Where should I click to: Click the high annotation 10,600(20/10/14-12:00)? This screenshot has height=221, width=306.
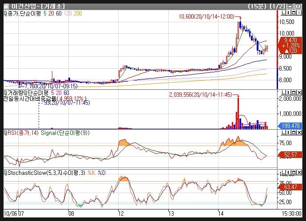coord(207,16)
